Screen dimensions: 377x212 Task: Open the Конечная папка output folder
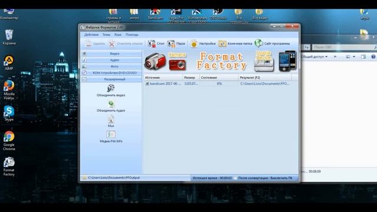[235, 44]
